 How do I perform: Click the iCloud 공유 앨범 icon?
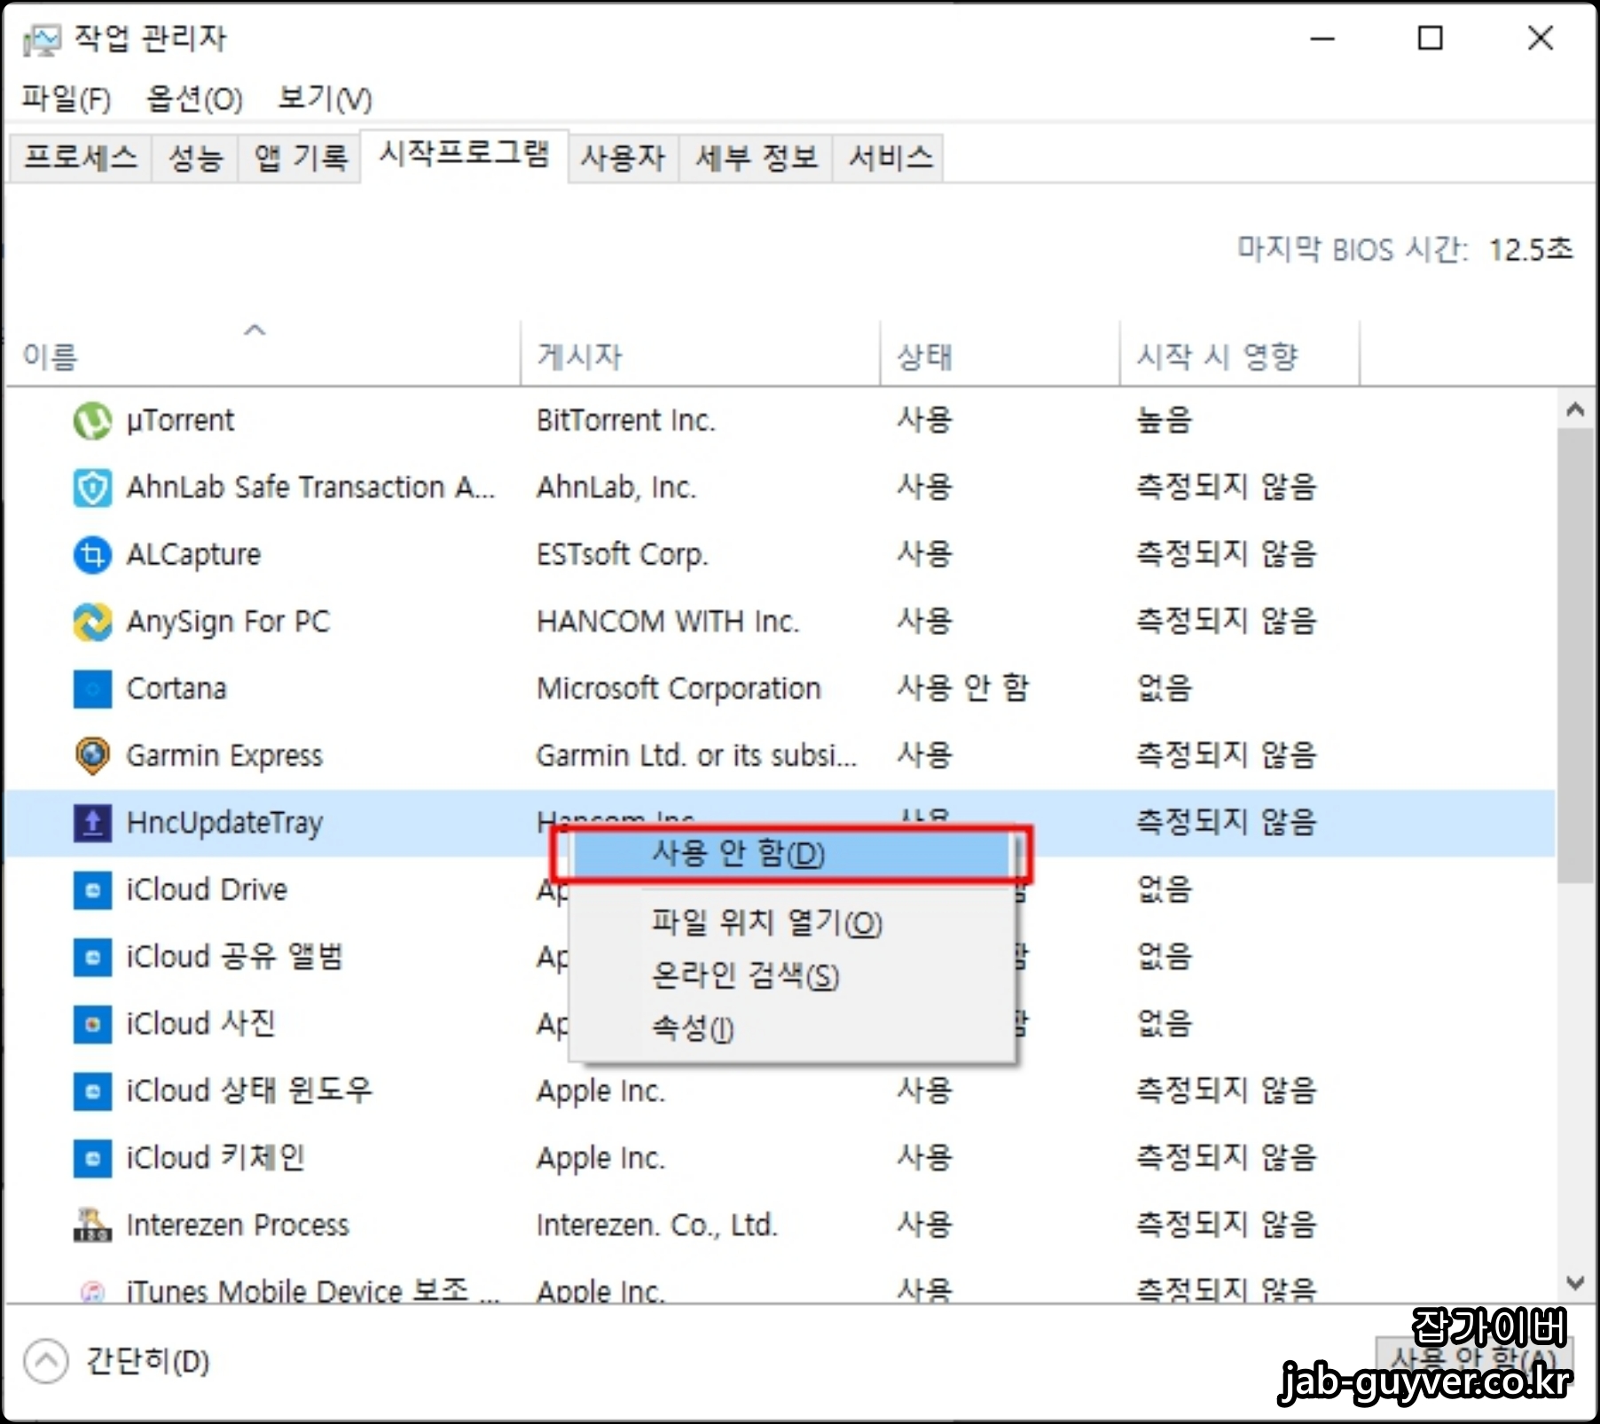(x=92, y=958)
